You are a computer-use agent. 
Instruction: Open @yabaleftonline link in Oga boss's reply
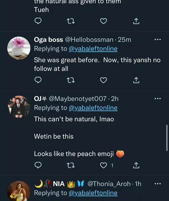[93, 49]
